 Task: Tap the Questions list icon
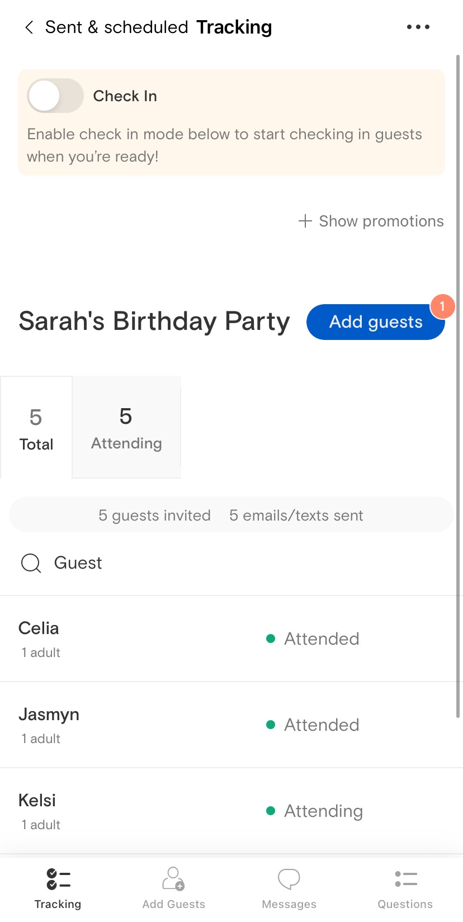coord(405,879)
